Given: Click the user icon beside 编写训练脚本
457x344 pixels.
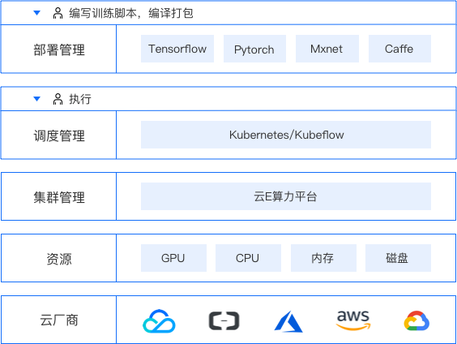Looking at the screenshot, I should (58, 13).
